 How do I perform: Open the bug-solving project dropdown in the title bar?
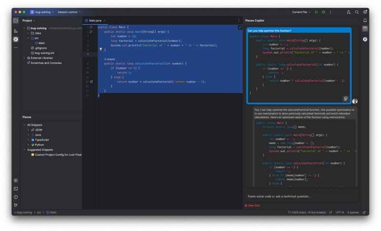[42, 12]
